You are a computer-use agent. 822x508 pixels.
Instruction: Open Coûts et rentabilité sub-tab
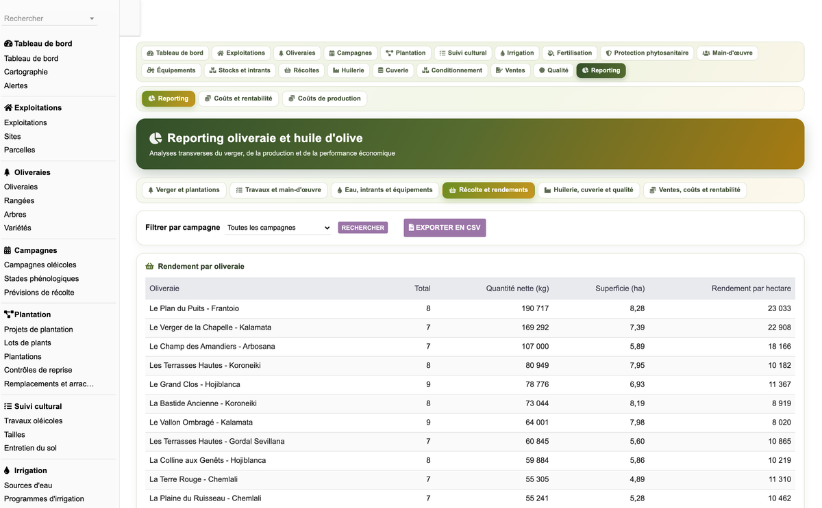pos(238,98)
